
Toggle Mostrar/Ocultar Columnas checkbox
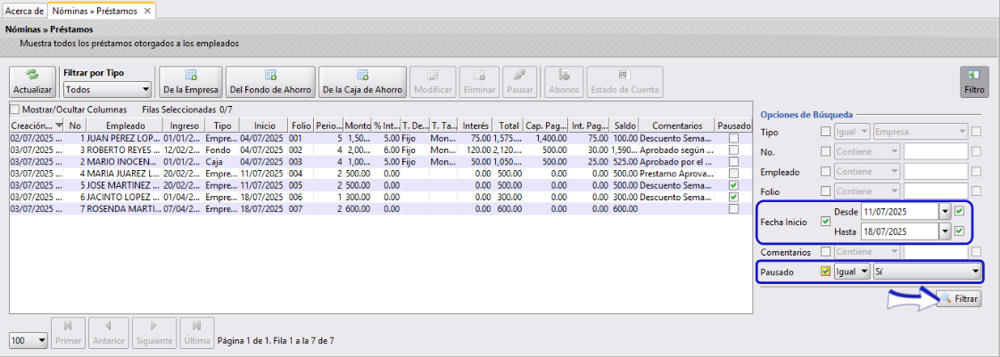point(15,110)
